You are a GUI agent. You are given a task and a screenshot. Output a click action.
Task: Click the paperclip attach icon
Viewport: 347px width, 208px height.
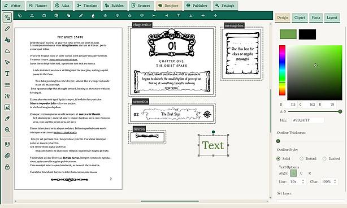point(7,155)
